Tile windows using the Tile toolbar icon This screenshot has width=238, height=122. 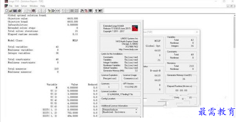point(91,11)
